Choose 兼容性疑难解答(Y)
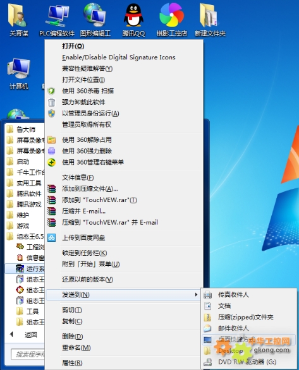 click(x=87, y=69)
